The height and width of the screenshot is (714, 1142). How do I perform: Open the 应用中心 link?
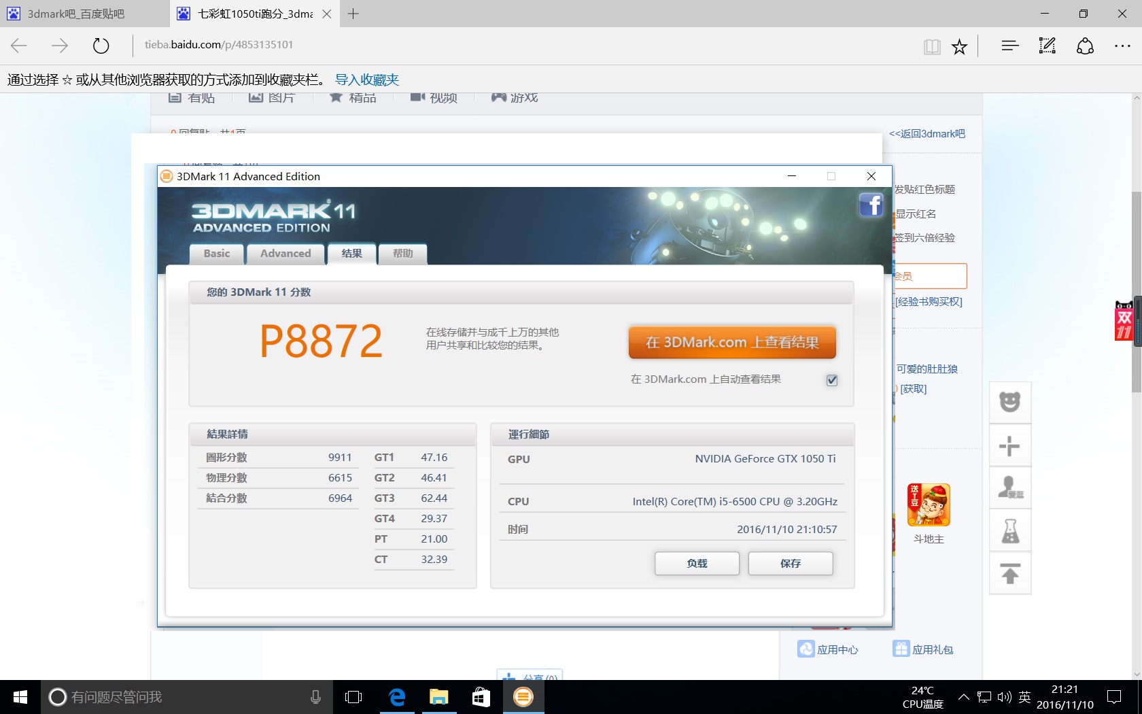(x=828, y=649)
